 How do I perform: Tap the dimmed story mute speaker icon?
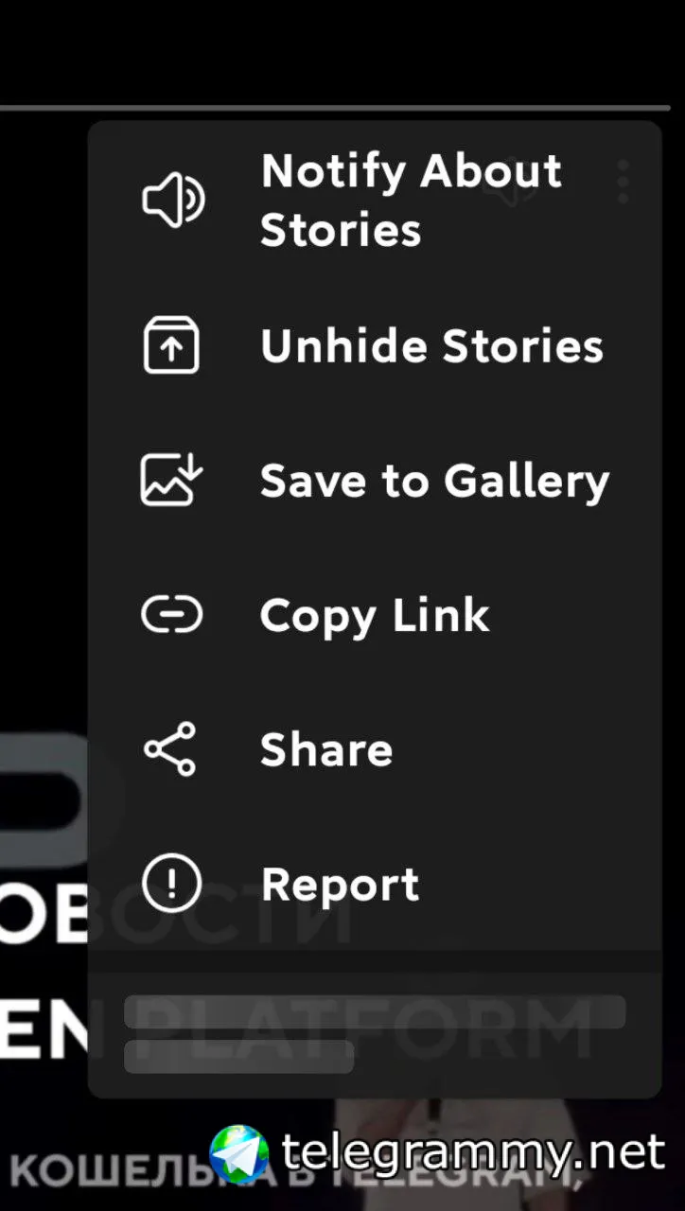click(x=511, y=184)
